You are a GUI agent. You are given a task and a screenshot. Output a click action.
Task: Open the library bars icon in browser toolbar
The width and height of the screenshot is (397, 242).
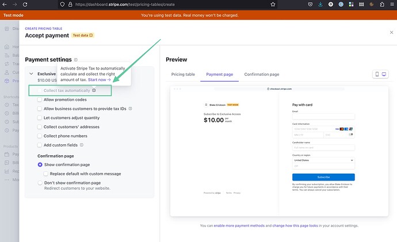click(361, 4)
